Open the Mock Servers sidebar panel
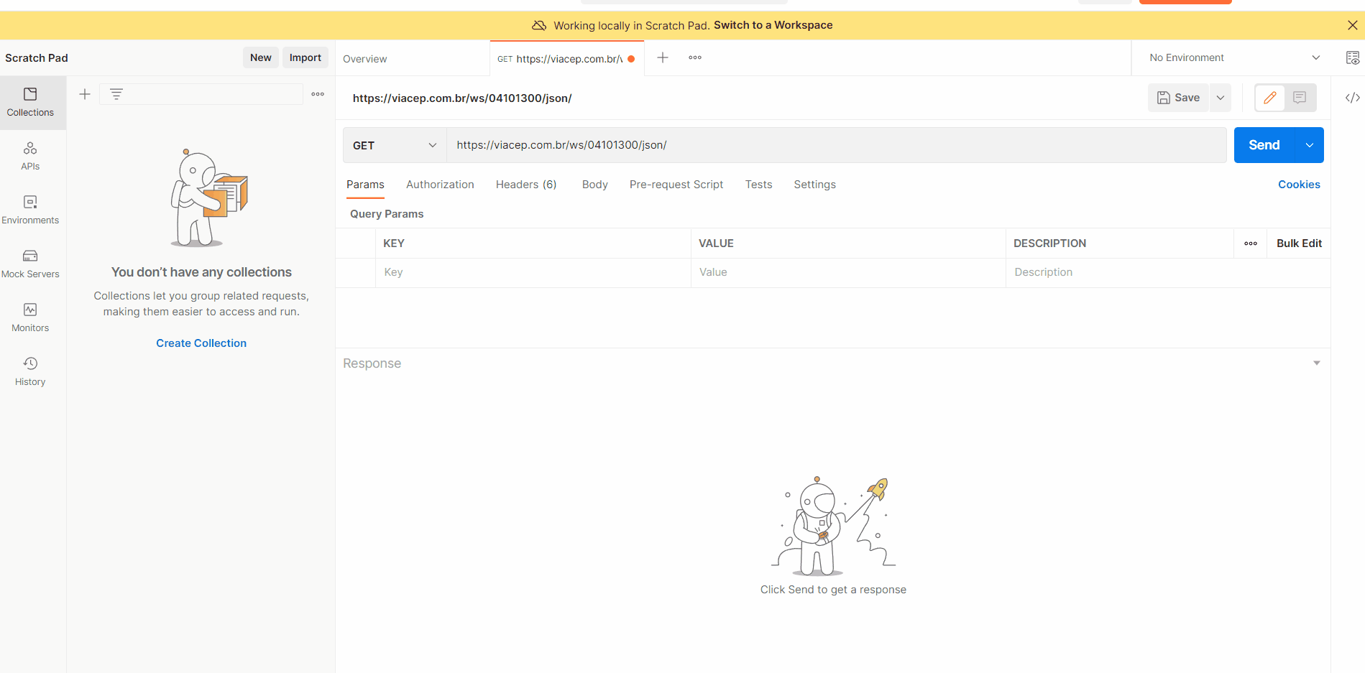This screenshot has height=673, width=1365. [x=30, y=264]
